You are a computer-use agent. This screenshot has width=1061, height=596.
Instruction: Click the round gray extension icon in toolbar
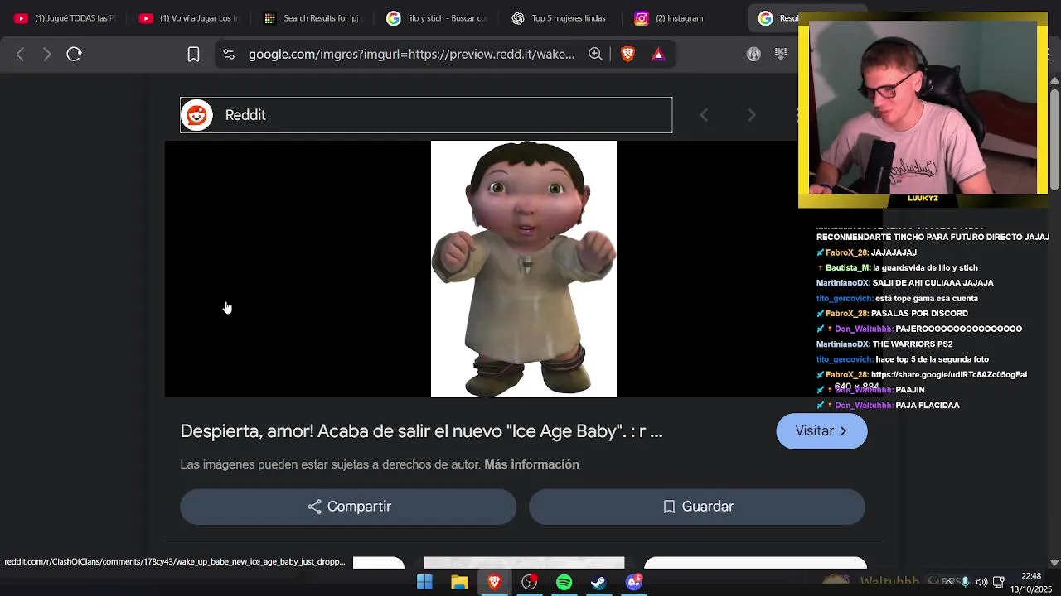753,54
